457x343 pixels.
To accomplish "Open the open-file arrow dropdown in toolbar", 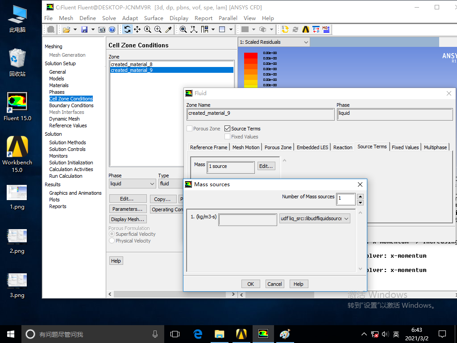I will [x=75, y=29].
